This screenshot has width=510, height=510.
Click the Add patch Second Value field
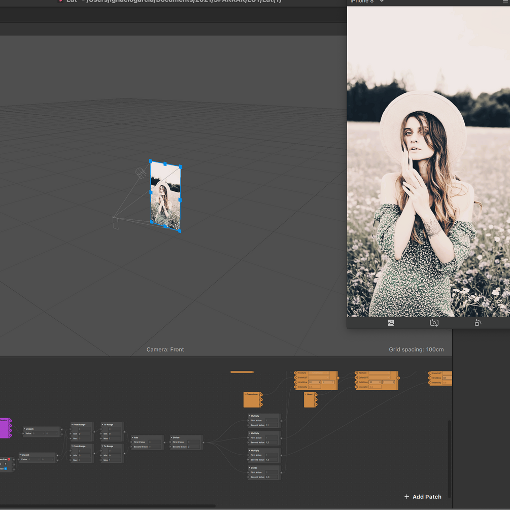click(x=155, y=447)
